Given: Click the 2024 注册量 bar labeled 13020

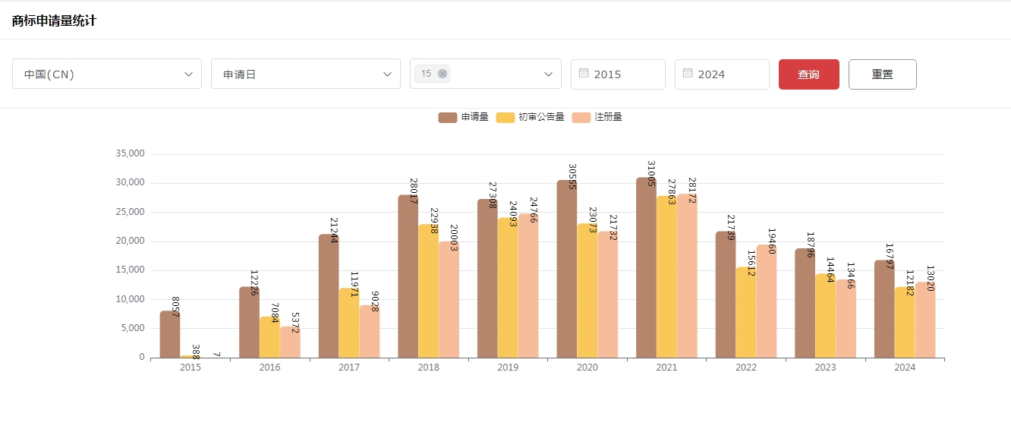Looking at the screenshot, I should click(x=924, y=320).
